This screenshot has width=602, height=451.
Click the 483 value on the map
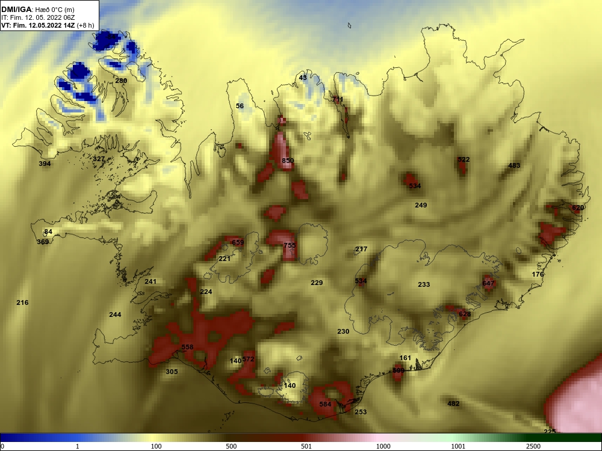pos(514,166)
